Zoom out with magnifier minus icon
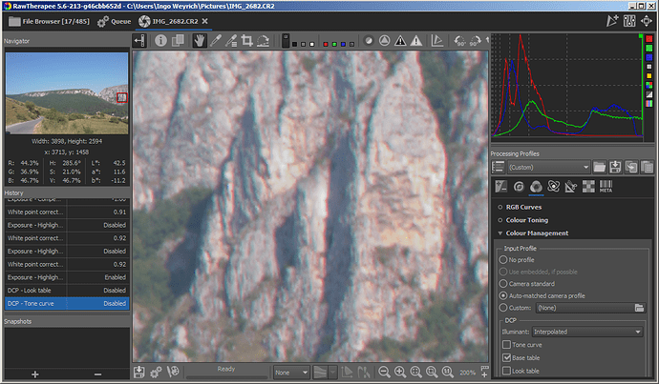Screen dimensions: 659x384 coord(384,372)
